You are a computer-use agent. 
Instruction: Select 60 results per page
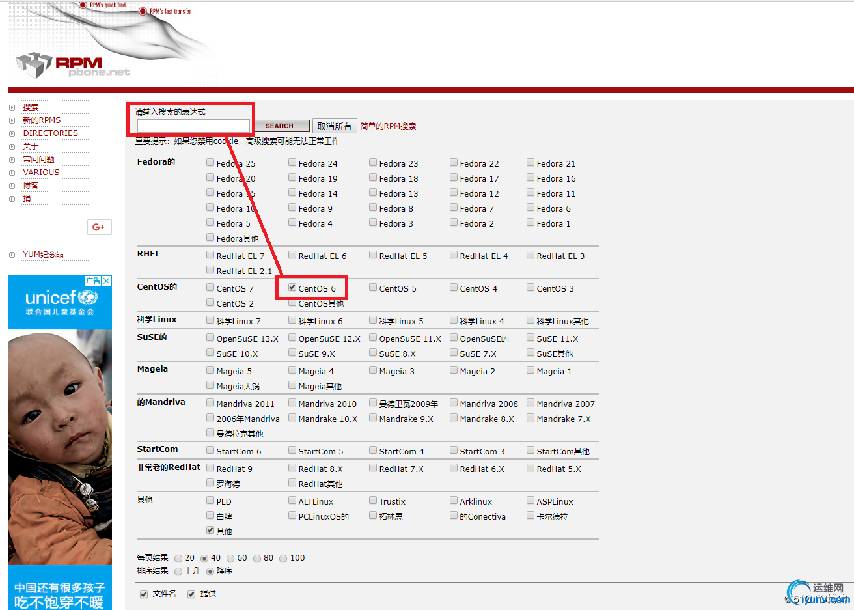coord(230,559)
